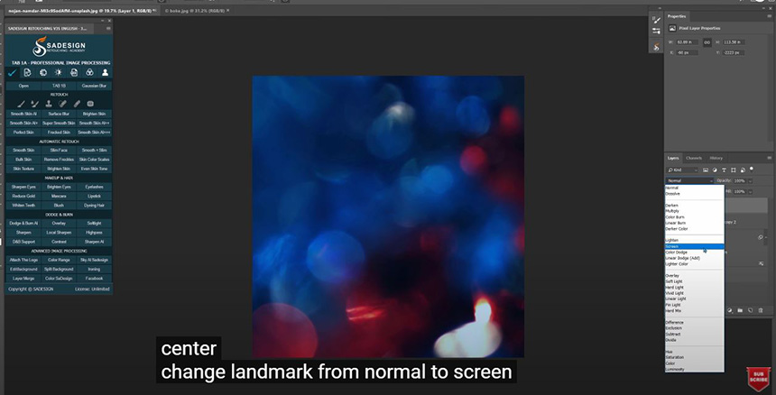Choose Luminosity in blend mode list
776x395 pixels.
695,369
